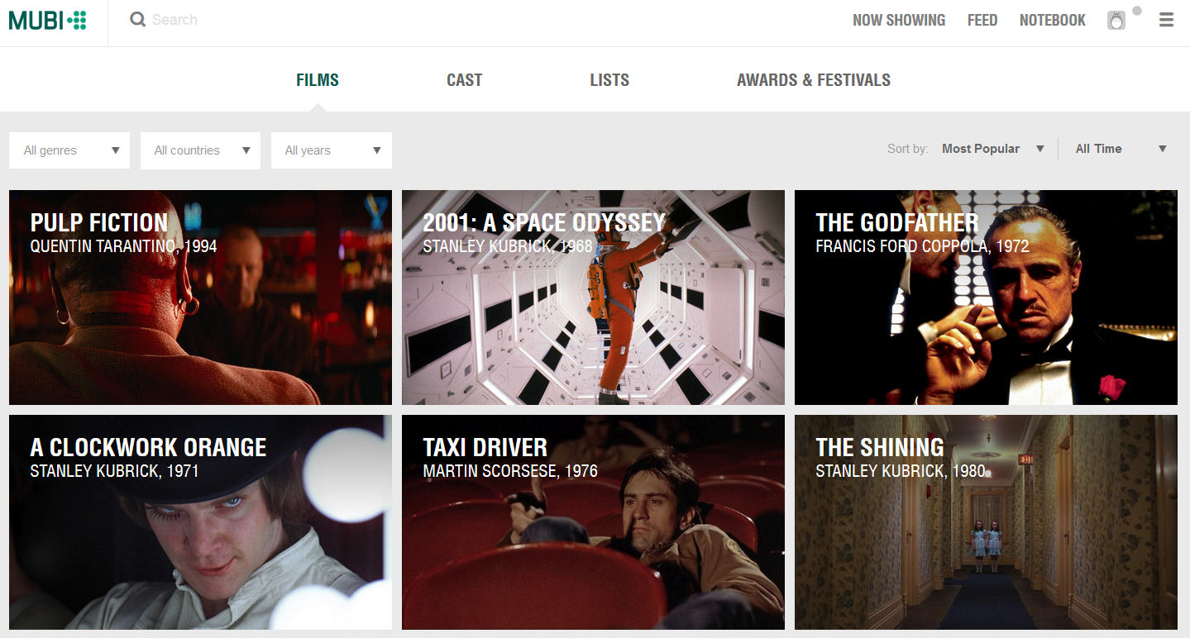The height and width of the screenshot is (638, 1190).
Task: Select the Lists tab
Action: coord(609,80)
